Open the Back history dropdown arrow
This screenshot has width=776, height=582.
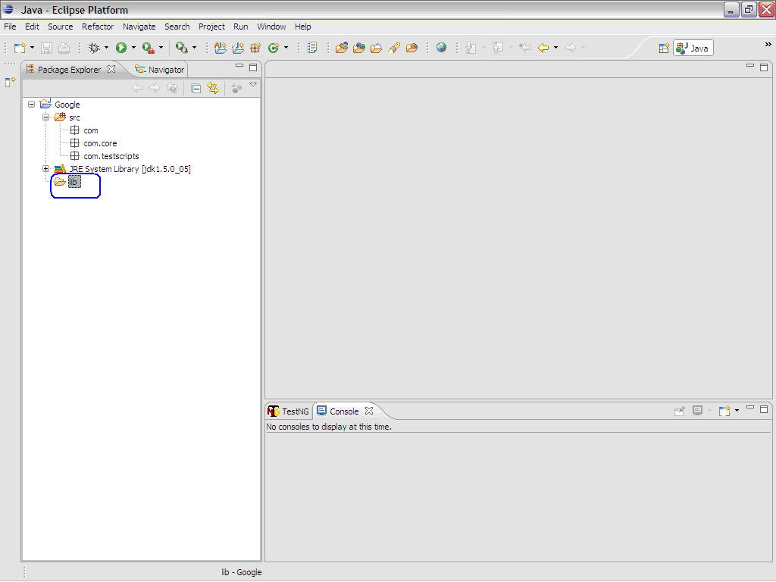[555, 48]
